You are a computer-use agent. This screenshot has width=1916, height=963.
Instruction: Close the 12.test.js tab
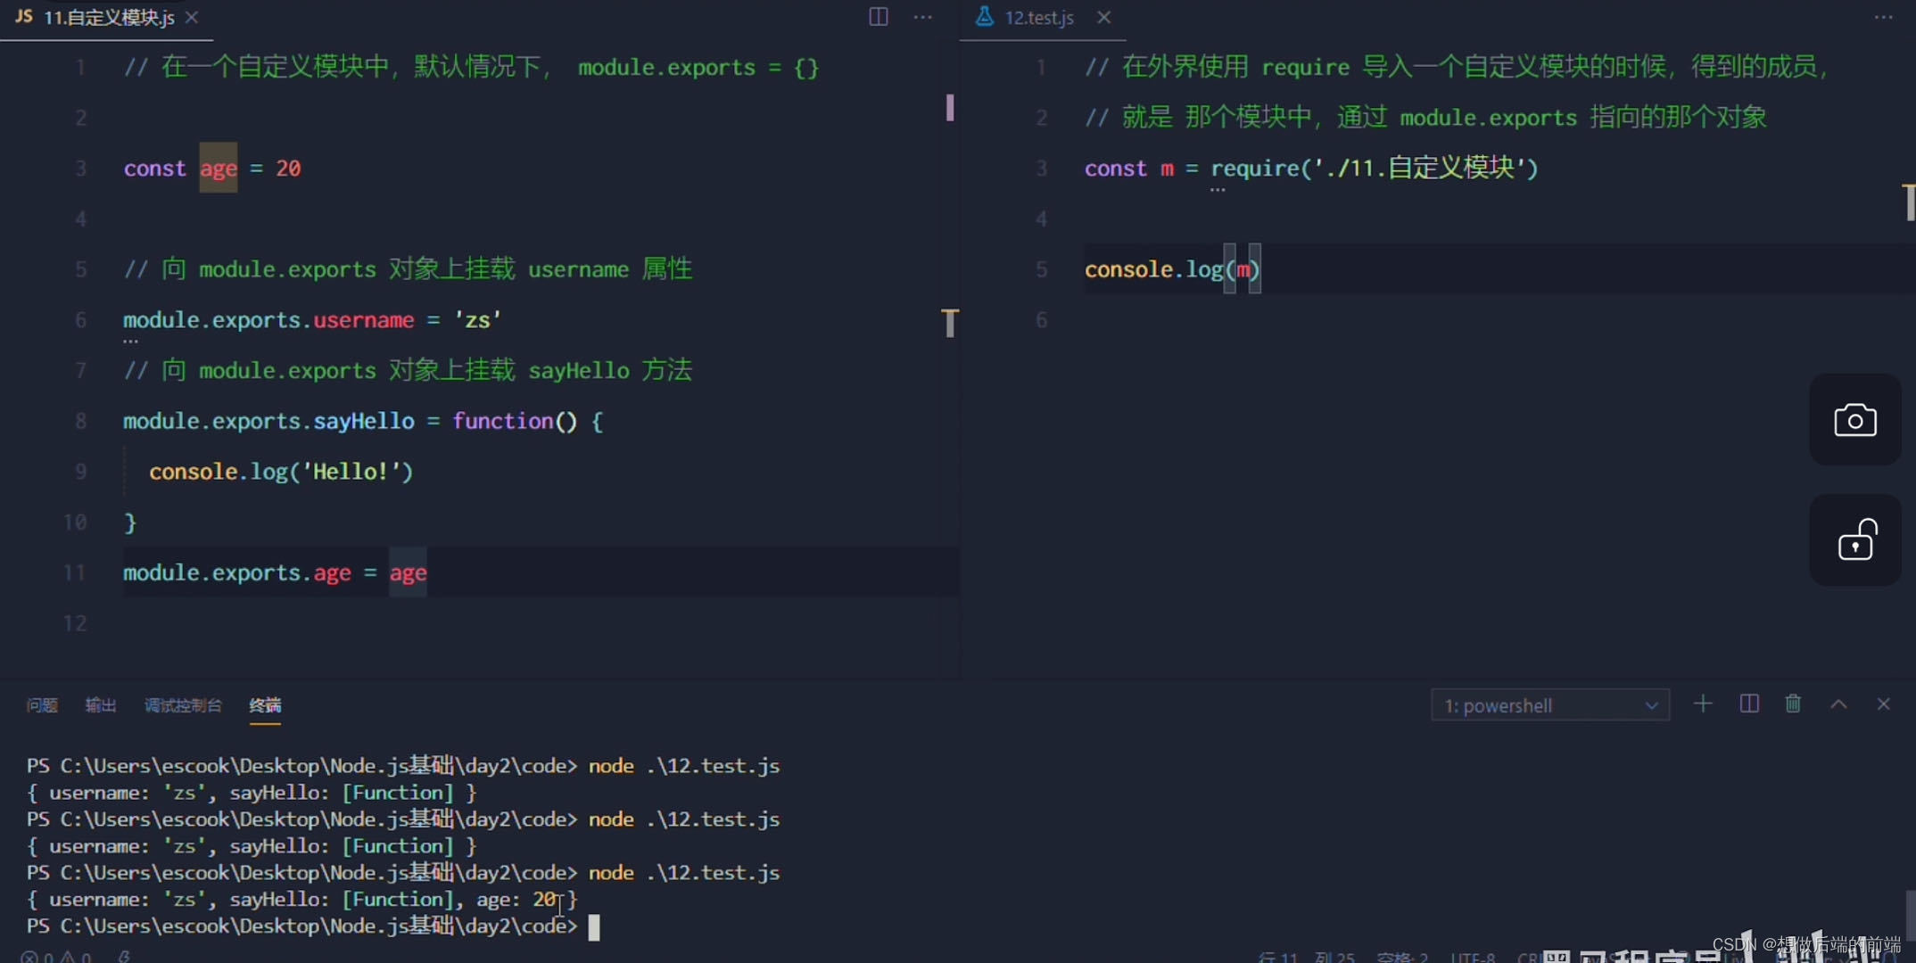[x=1103, y=18]
